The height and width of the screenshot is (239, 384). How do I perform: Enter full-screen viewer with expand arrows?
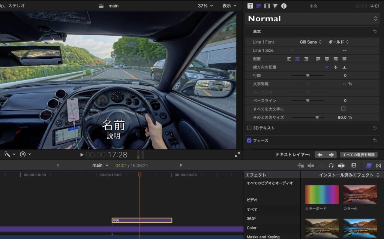click(x=237, y=154)
